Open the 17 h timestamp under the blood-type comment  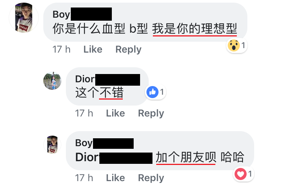[x=61, y=49]
